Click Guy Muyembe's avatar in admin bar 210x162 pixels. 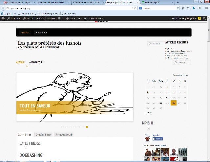199,18
